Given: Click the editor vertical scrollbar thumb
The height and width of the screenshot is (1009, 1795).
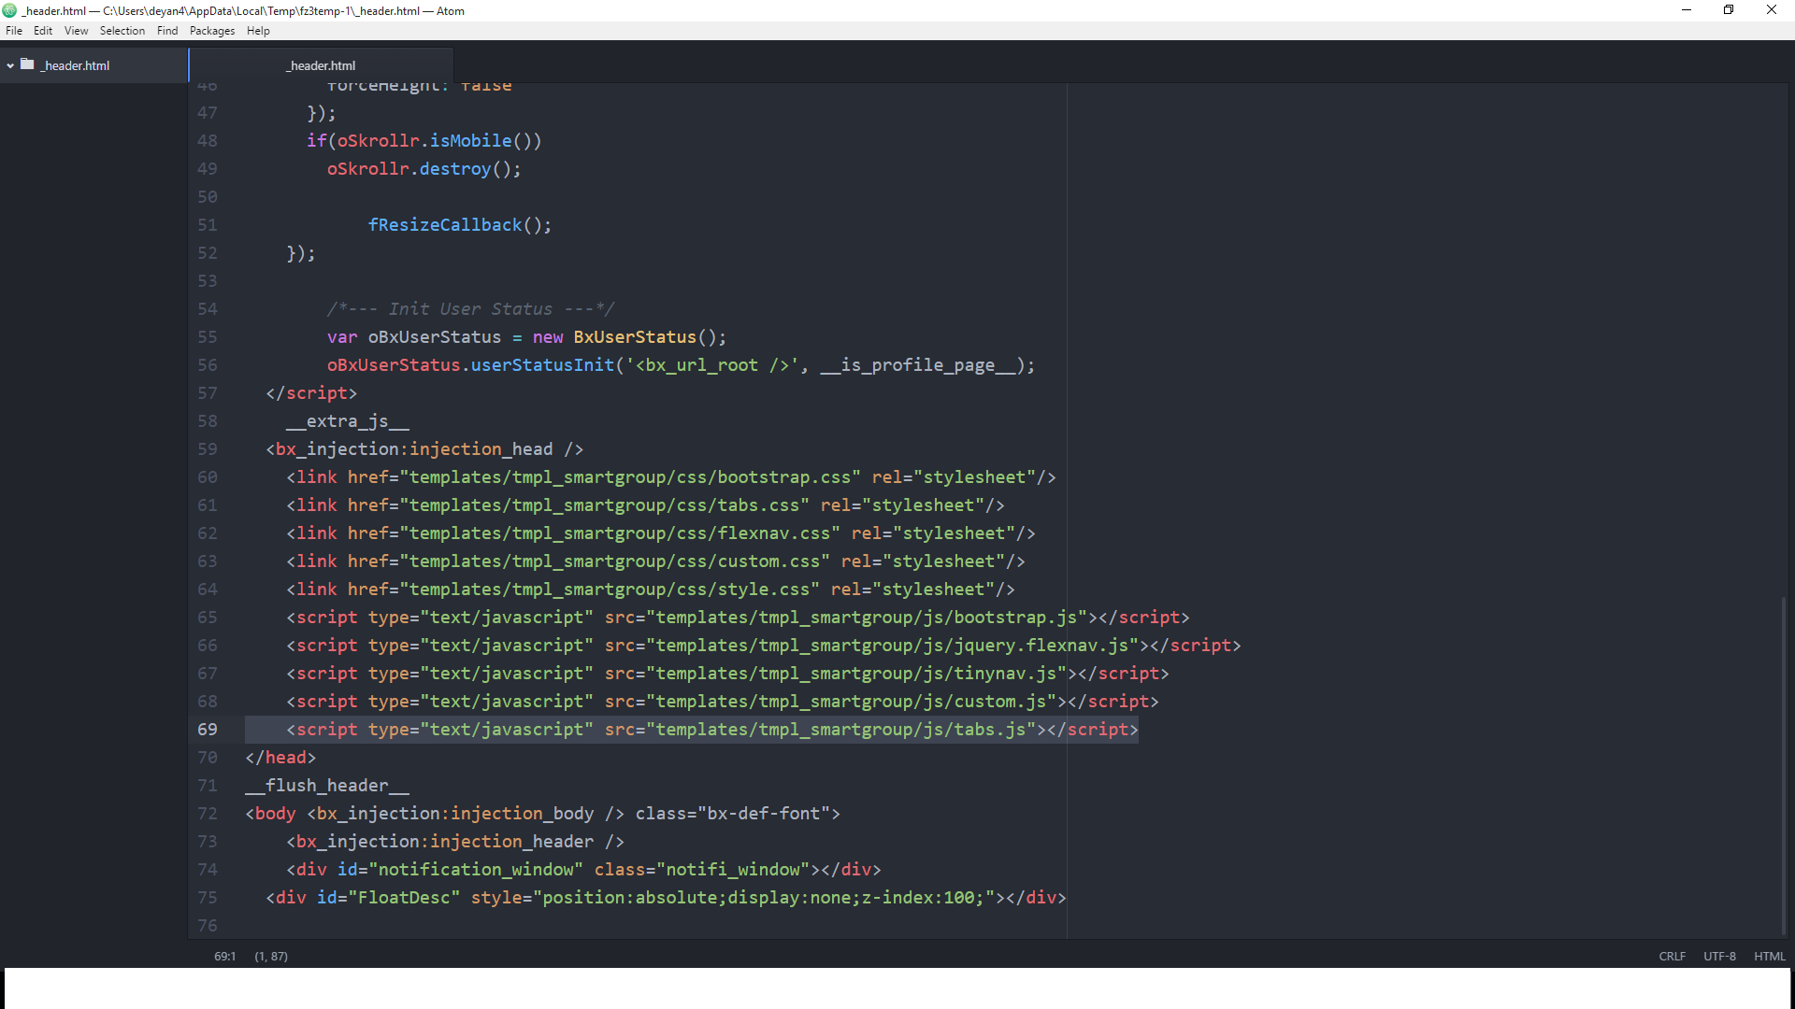Looking at the screenshot, I should (1783, 766).
